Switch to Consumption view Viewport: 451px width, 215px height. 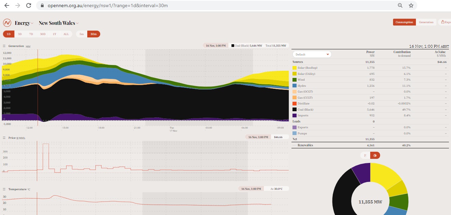pyautogui.click(x=404, y=22)
